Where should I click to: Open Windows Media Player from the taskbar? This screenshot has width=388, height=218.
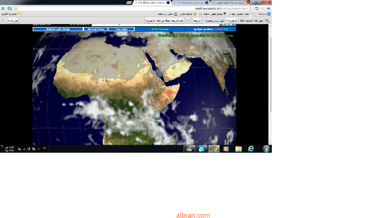(x=226, y=149)
